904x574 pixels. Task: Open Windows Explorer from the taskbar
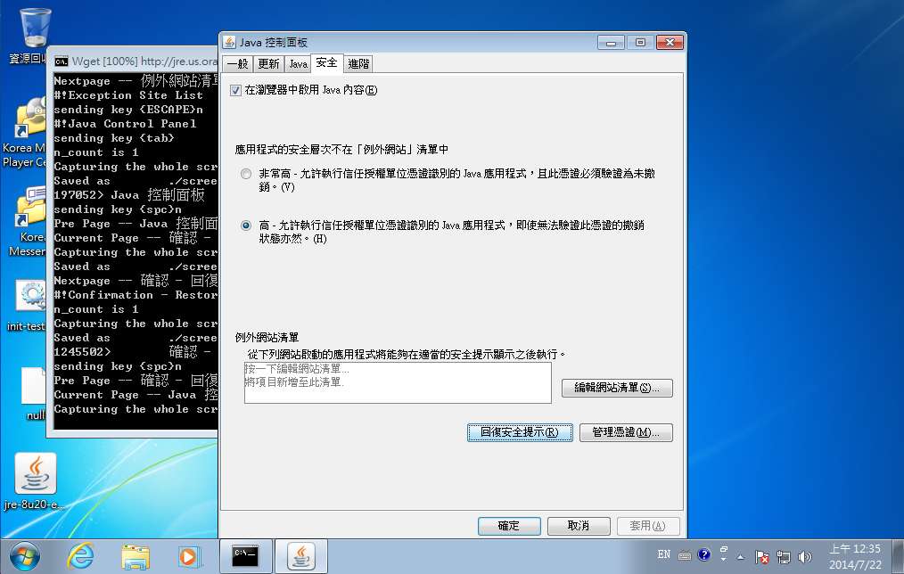pos(135,556)
